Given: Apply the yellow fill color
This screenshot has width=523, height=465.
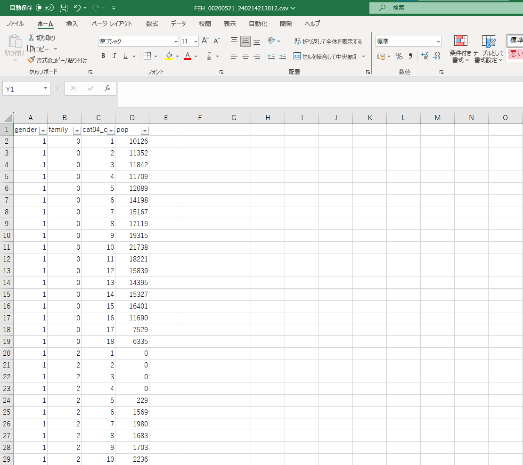Looking at the screenshot, I should [169, 56].
